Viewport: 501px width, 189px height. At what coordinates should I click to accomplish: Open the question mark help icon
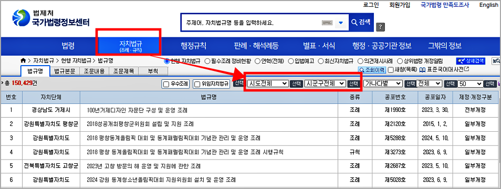[x=380, y=27]
